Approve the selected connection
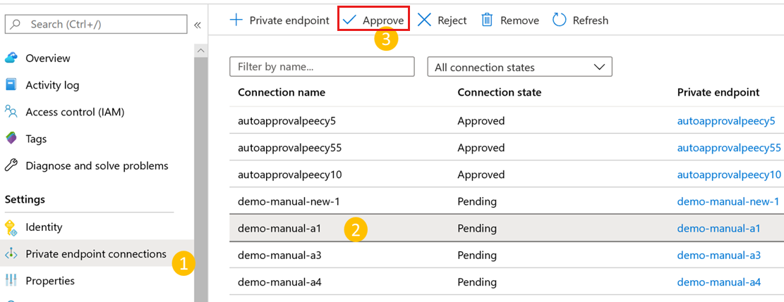The height and width of the screenshot is (302, 784). coord(374,20)
